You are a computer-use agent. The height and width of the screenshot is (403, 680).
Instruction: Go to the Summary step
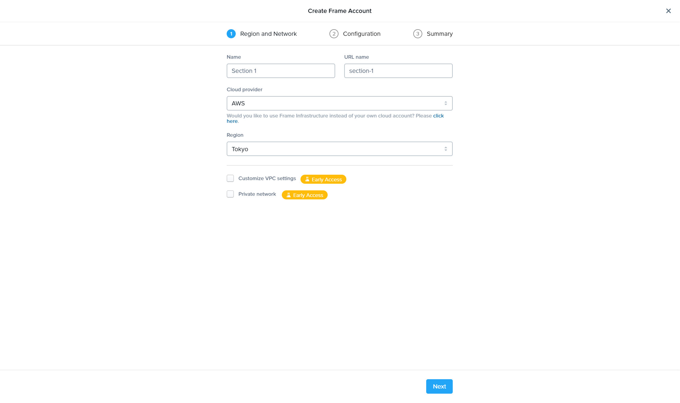439,34
